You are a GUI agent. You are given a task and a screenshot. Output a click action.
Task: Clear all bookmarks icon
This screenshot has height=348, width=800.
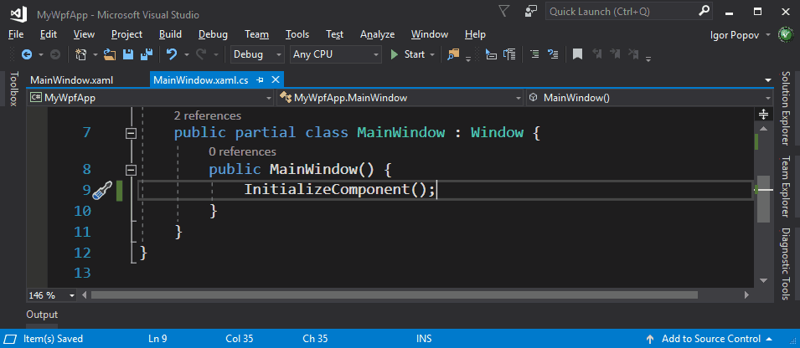[633, 54]
